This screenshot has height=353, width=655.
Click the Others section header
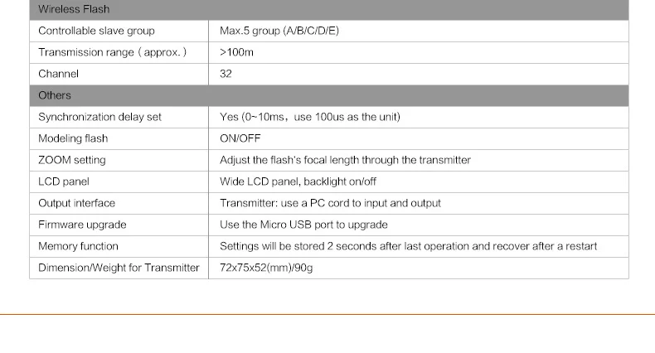point(55,95)
